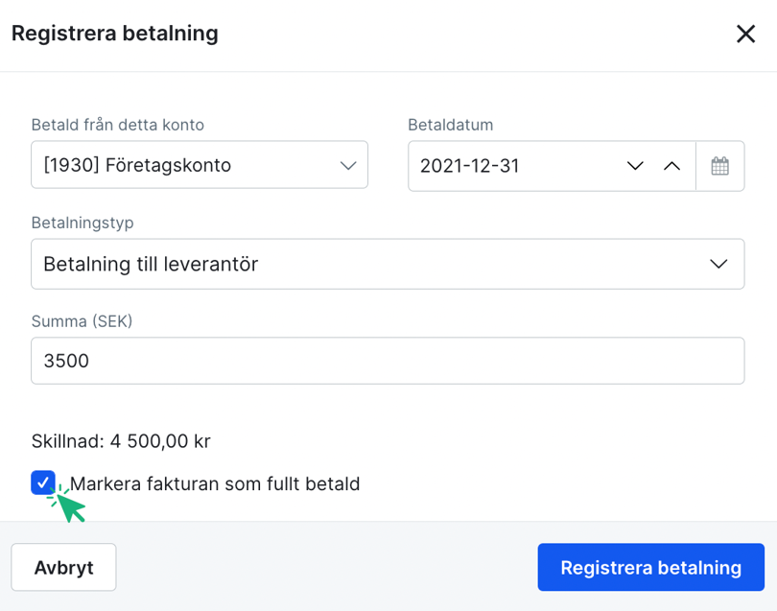Confirm with the blue Registrera betalning button
The height and width of the screenshot is (611, 777).
pos(650,567)
